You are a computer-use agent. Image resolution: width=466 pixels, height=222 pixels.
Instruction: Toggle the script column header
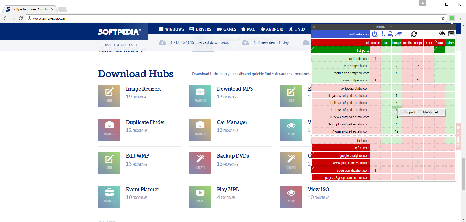(418, 43)
